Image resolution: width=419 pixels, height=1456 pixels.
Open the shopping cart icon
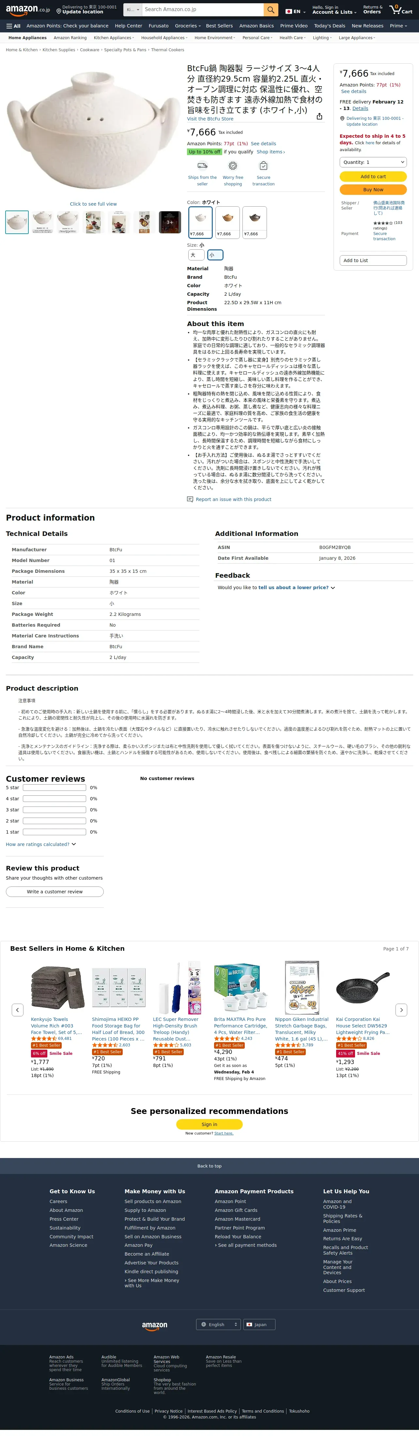coord(401,9)
